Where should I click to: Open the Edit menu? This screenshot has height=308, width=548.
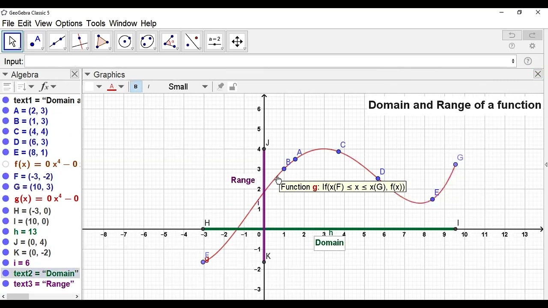(24, 24)
